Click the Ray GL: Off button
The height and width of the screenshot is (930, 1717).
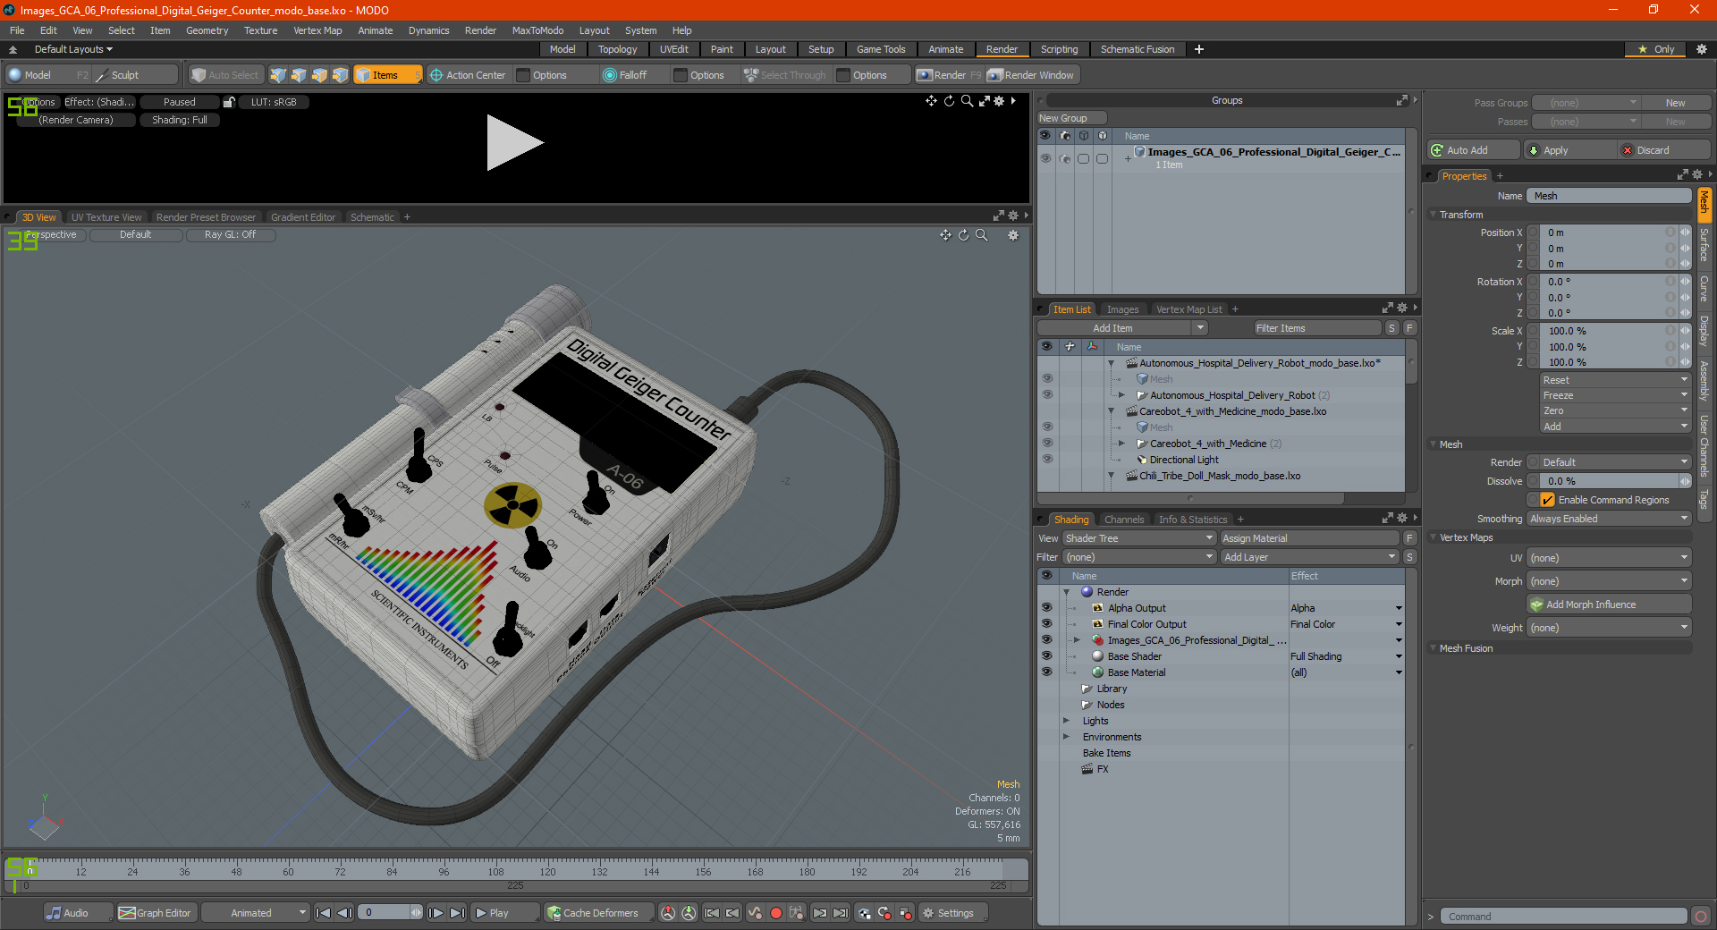point(230,234)
